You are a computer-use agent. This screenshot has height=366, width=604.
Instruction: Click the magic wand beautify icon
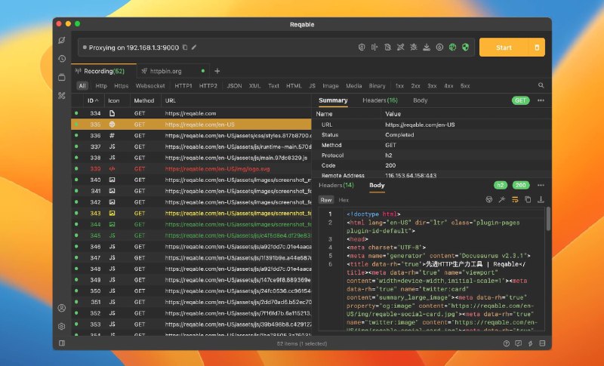(502, 200)
